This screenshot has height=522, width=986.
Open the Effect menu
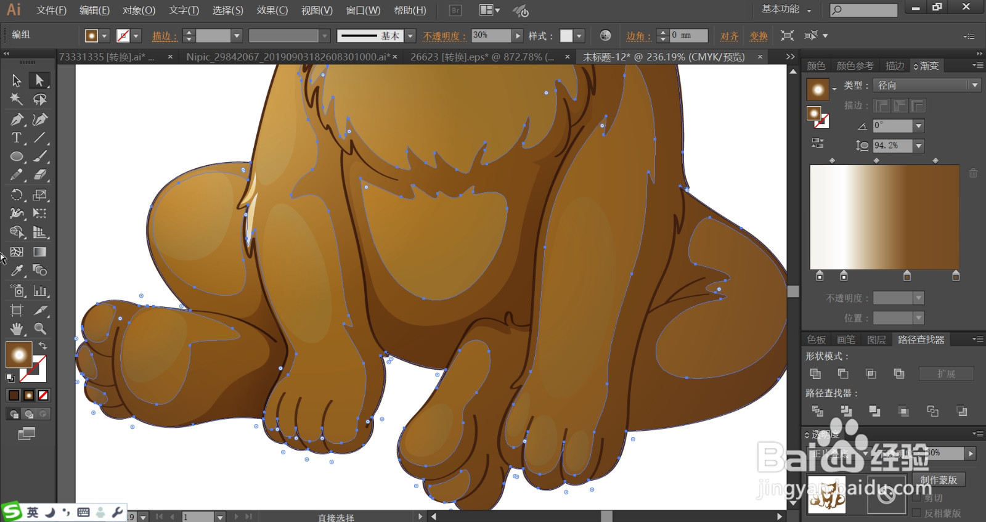click(272, 10)
